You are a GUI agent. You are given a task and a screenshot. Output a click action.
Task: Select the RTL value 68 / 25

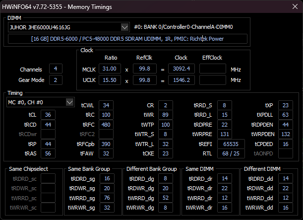pyautogui.click(x=227, y=154)
